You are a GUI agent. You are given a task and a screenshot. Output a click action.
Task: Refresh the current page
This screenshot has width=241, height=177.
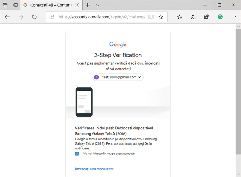[34, 17]
